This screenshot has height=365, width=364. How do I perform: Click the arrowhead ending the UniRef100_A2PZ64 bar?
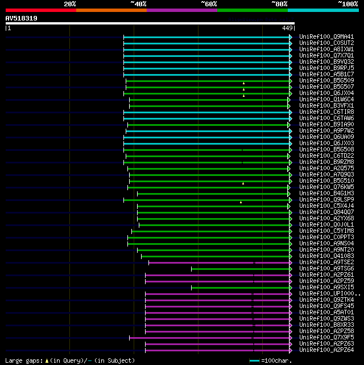(291, 350)
